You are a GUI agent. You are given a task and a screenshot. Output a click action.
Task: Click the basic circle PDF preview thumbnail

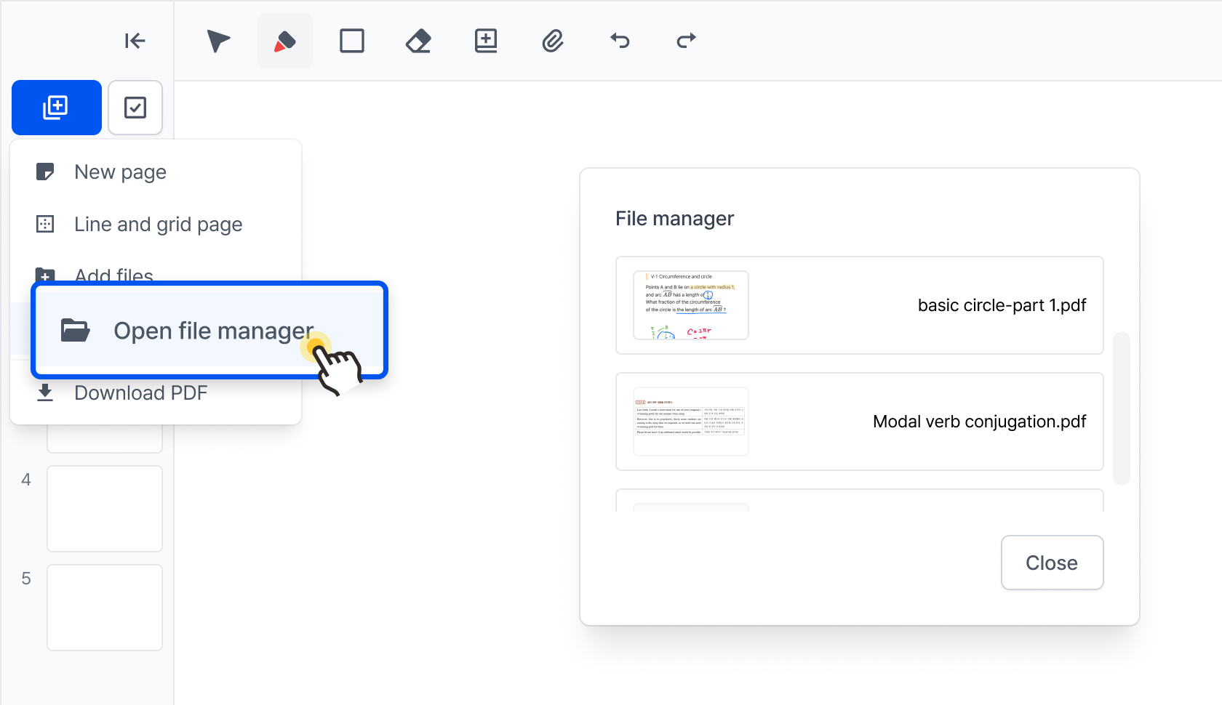point(691,305)
